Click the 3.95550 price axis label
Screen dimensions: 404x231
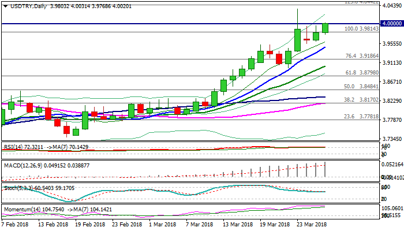(x=392, y=44)
